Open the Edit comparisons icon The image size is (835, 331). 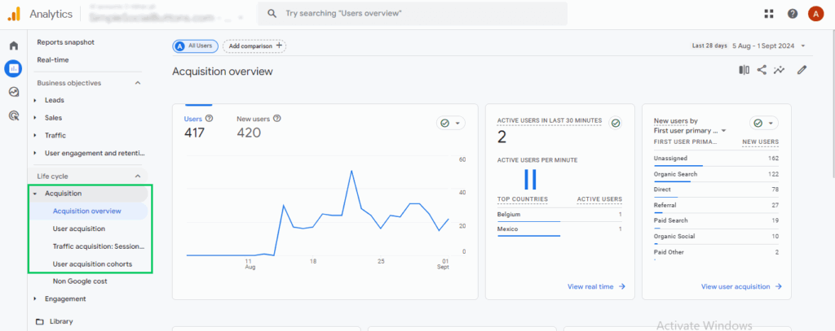pyautogui.click(x=744, y=70)
